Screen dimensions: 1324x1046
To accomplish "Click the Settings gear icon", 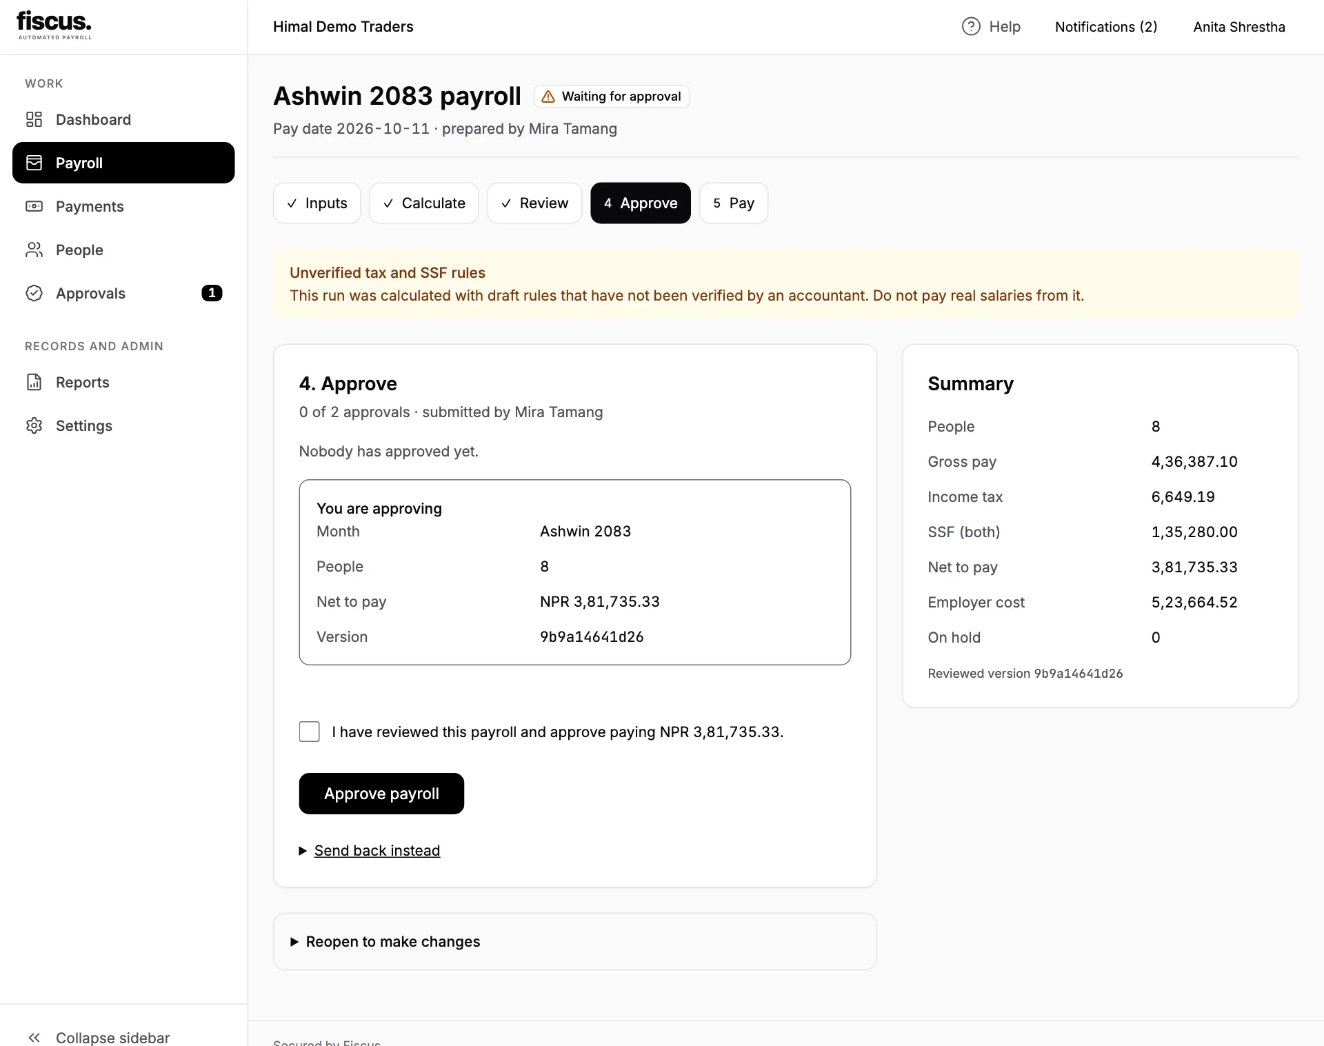I will tap(34, 425).
